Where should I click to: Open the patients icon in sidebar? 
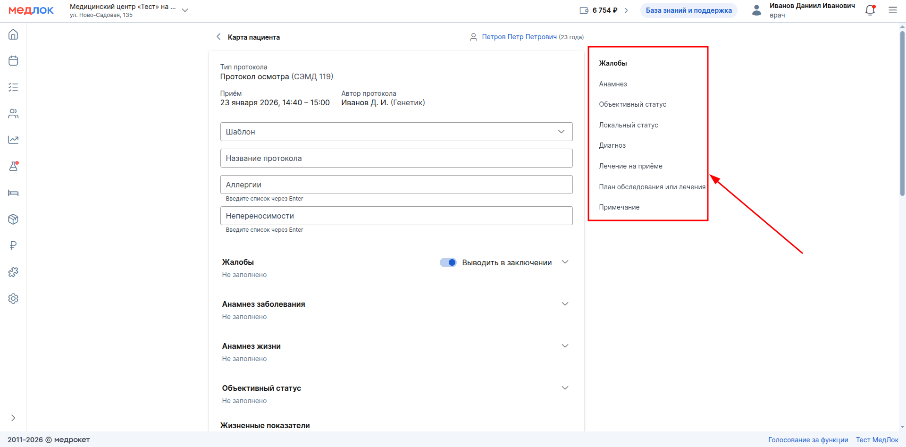pyautogui.click(x=13, y=114)
